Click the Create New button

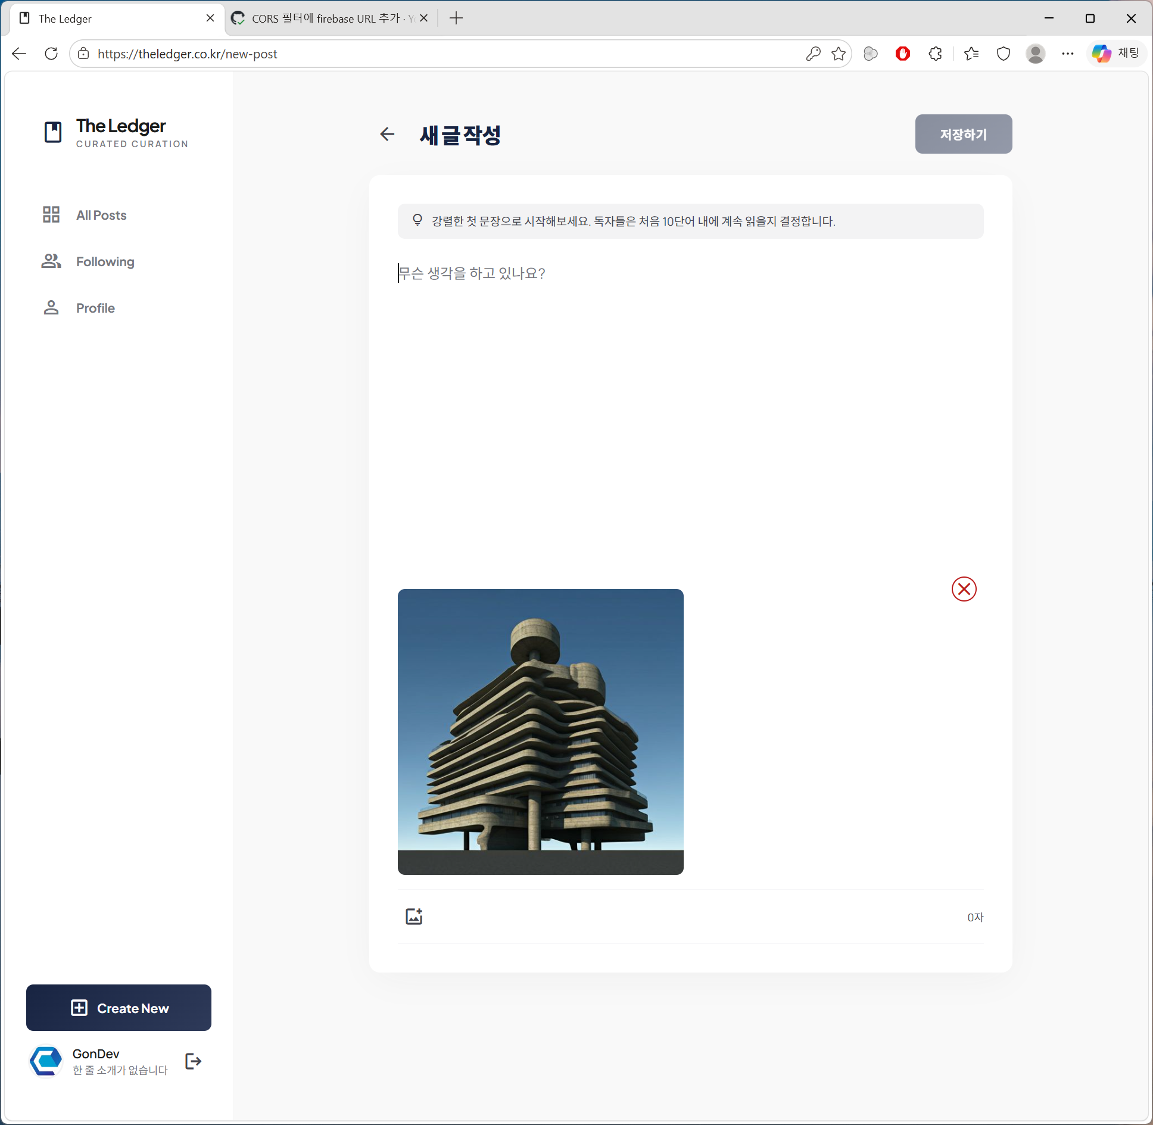119,1008
